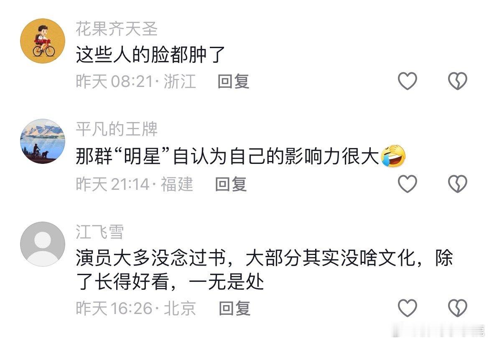This screenshot has width=489, height=342.
Task: Tap the timestamp 昨天 21:14 · 福建
Action: [135, 184]
